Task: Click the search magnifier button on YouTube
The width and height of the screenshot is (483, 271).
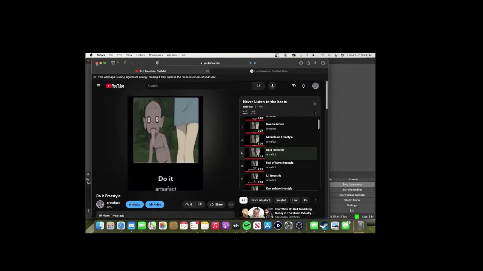Action: [258, 86]
